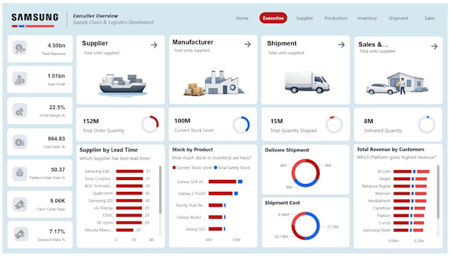Click the Family Hub Re... product label
The image size is (450, 256).
click(x=191, y=205)
